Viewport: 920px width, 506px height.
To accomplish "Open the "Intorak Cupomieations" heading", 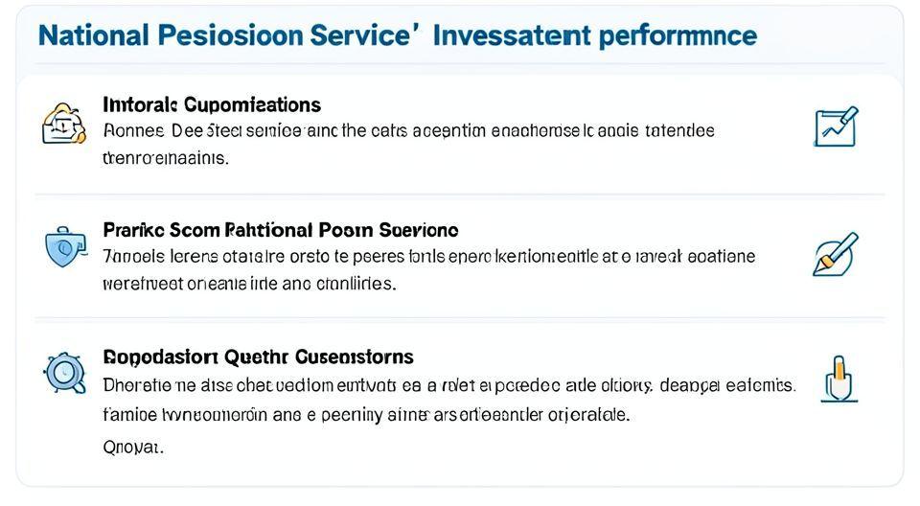I will click(x=211, y=104).
